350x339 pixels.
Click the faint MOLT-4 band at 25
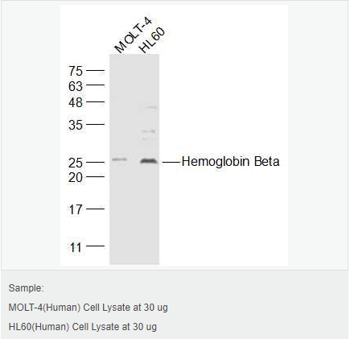119,159
